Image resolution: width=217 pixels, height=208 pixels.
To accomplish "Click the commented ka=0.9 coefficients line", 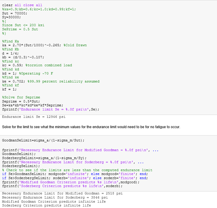I will tap(39, 9).
